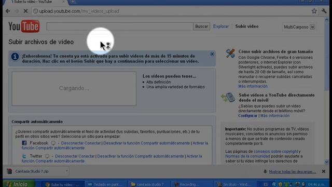
Task: Click the tools icon beside large files tip
Action: tap(230, 53)
